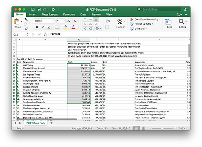
Task: Cancel formula entry X button
Action: pyautogui.click(x=33, y=34)
